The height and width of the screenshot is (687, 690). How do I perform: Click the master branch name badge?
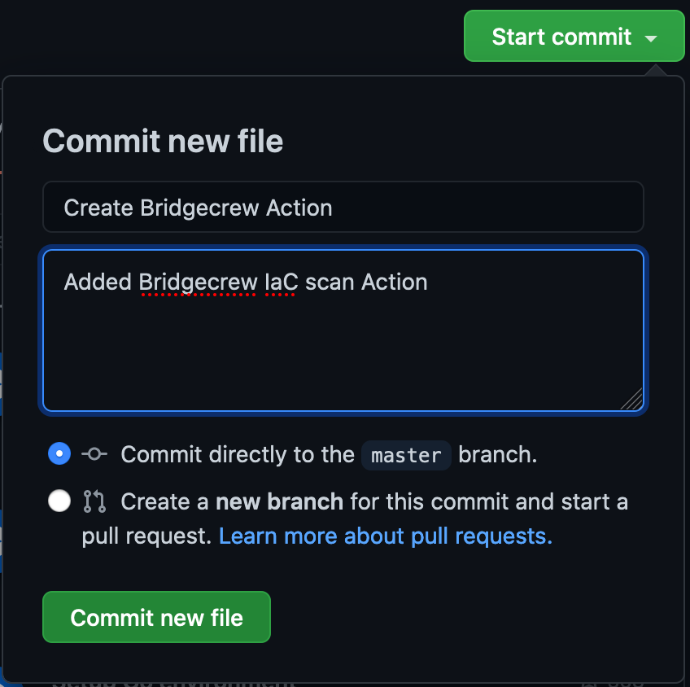tap(406, 455)
